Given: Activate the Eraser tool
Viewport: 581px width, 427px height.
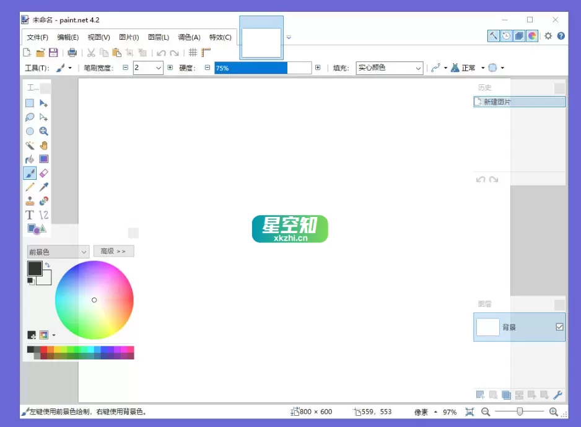Looking at the screenshot, I should tap(43, 173).
